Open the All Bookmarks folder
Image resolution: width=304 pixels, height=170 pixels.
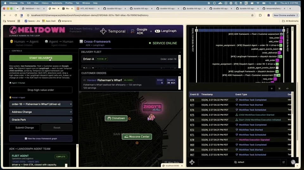[x=290, y=21]
